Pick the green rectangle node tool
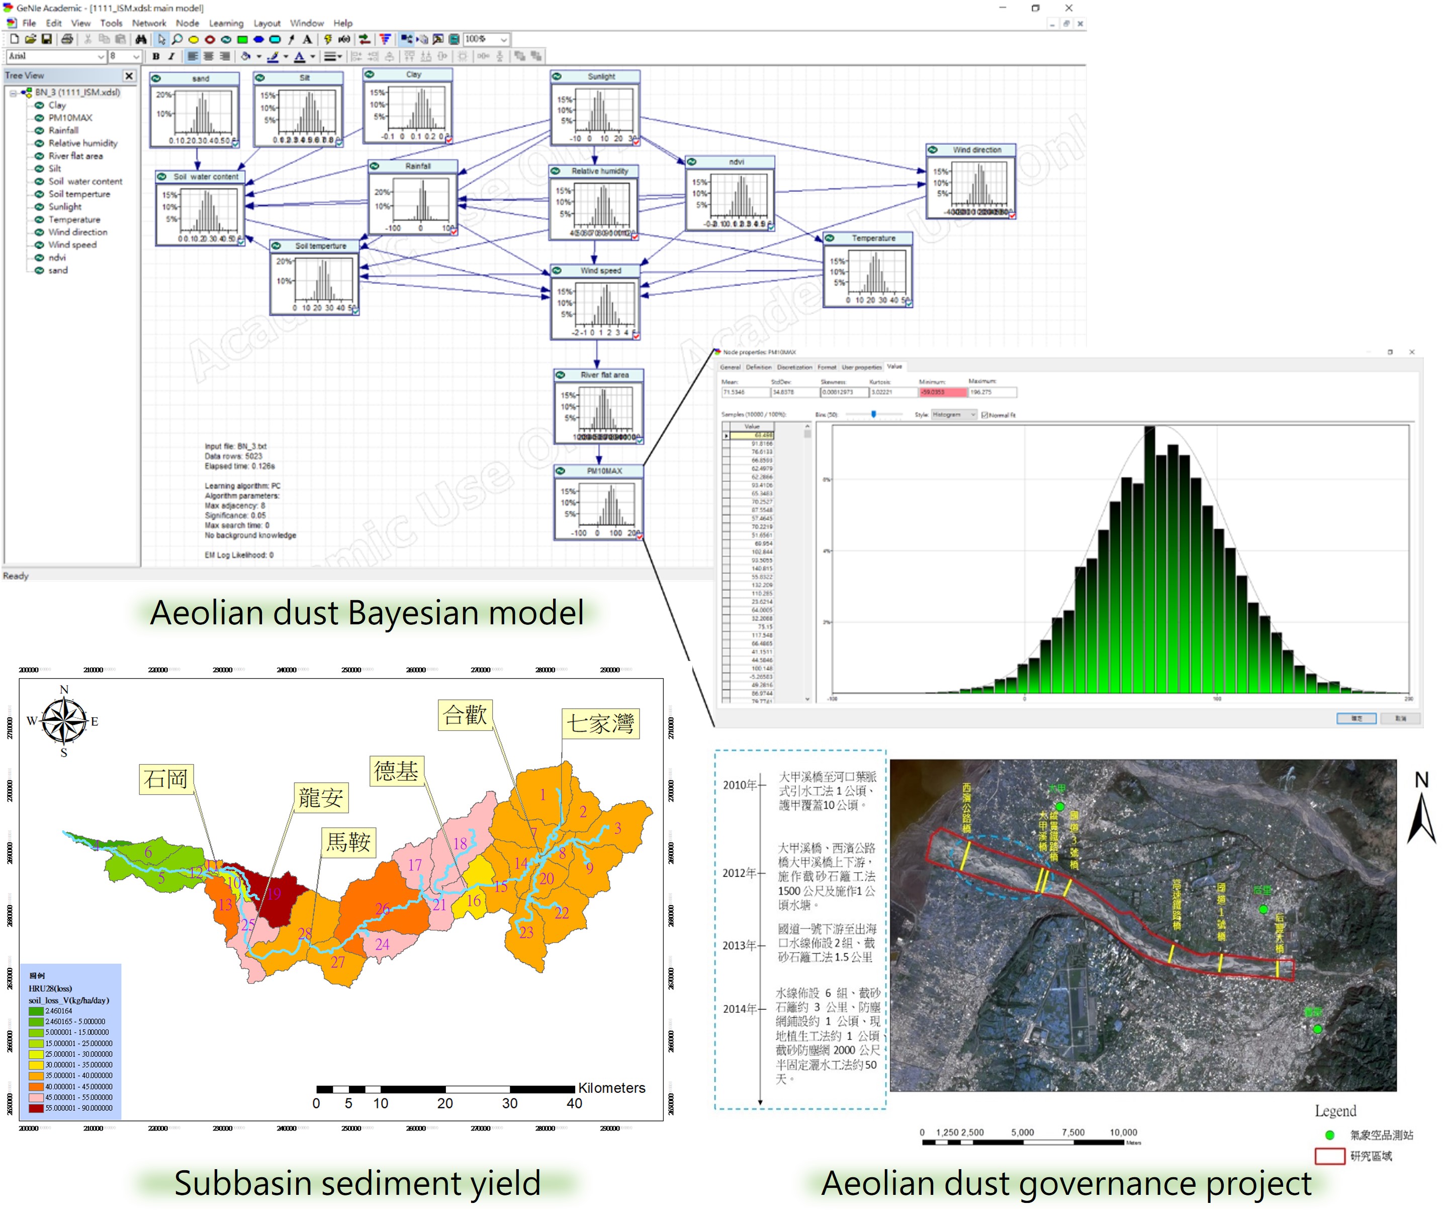 (242, 40)
